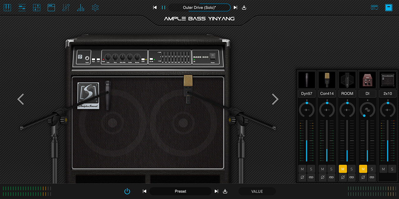Click the Con414 microphone thumbnail

327,80
